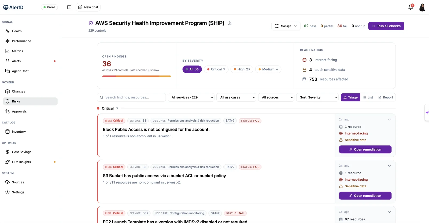Click the globe icon beside 3 internet-facing
Viewport: 429px width, 223px height.
[304, 60]
